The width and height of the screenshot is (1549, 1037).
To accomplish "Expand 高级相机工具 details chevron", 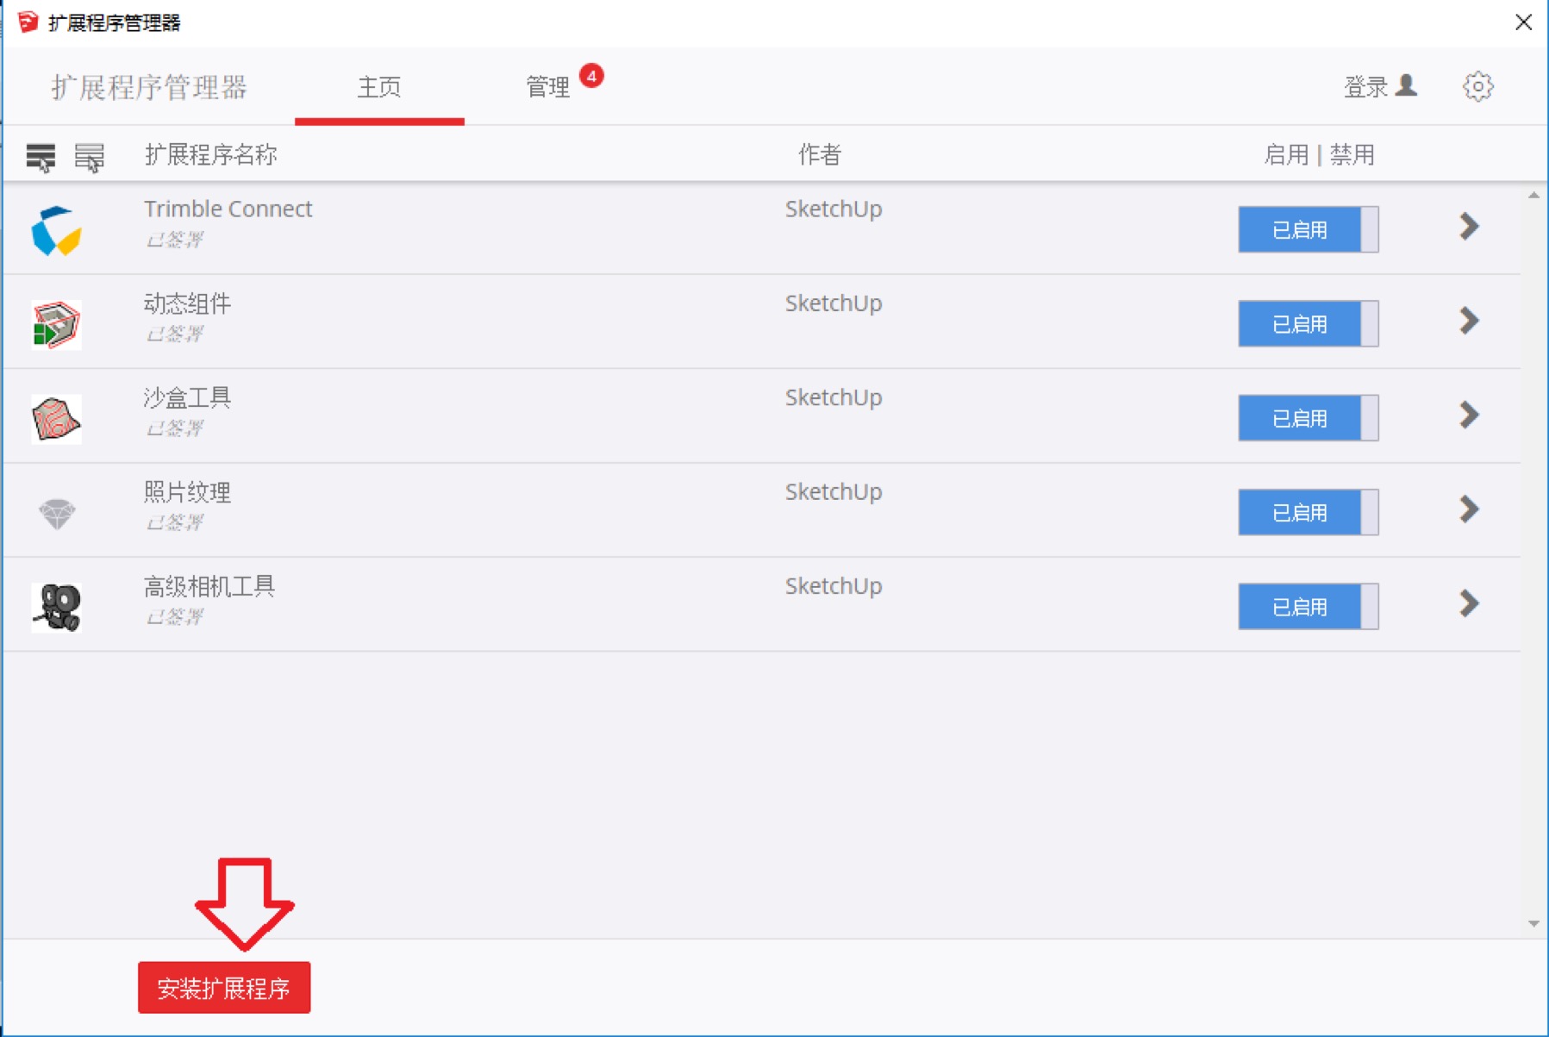I will (1469, 603).
